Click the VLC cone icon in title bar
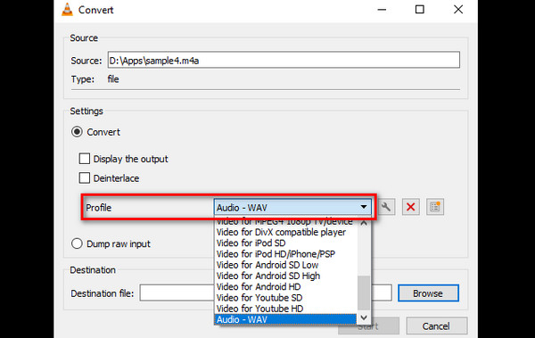Screen dimensions: 535x338 67,10
